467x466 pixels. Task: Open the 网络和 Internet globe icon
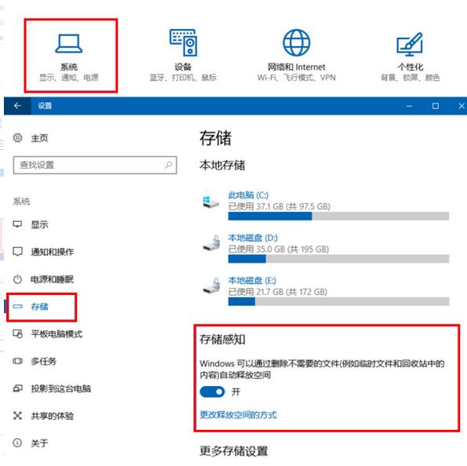pos(297,42)
